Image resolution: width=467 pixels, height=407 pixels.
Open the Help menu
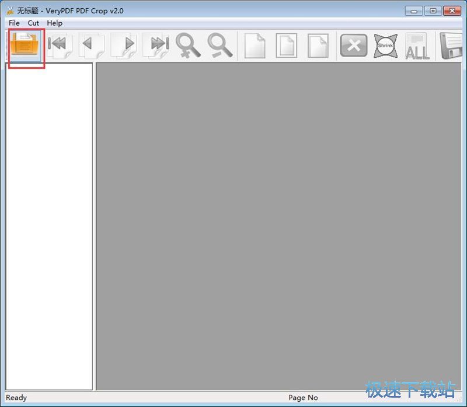point(54,23)
